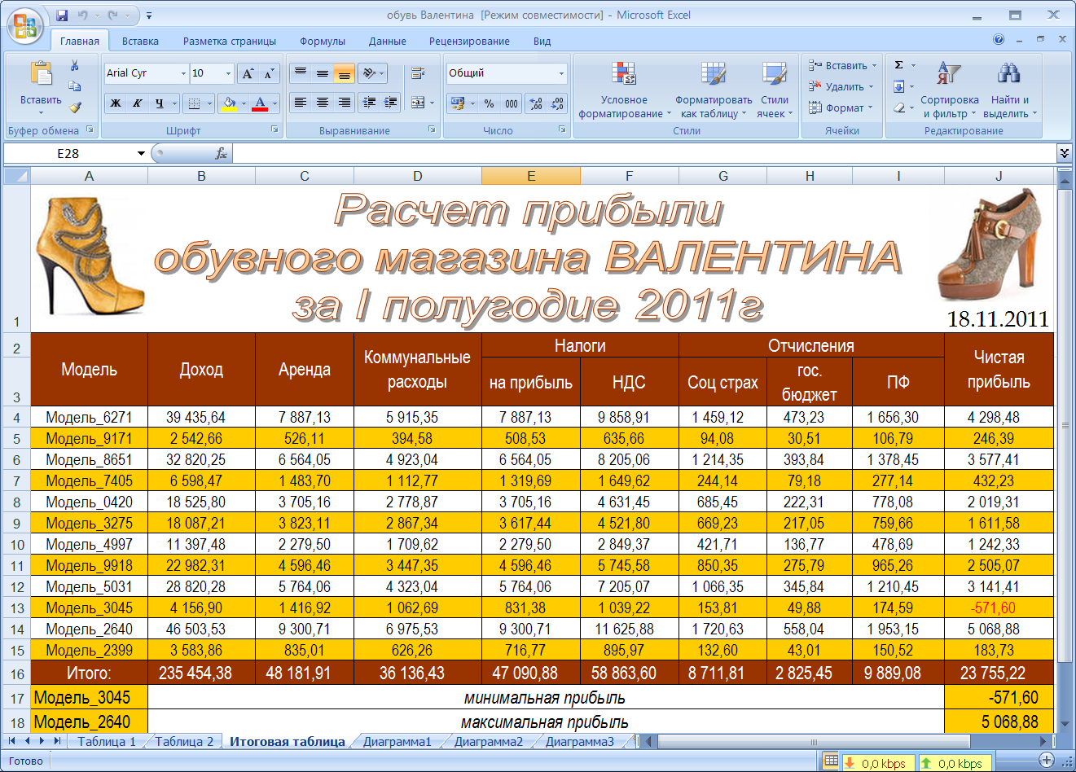
Task: Click the Increase Indent icon
Action: point(391,103)
